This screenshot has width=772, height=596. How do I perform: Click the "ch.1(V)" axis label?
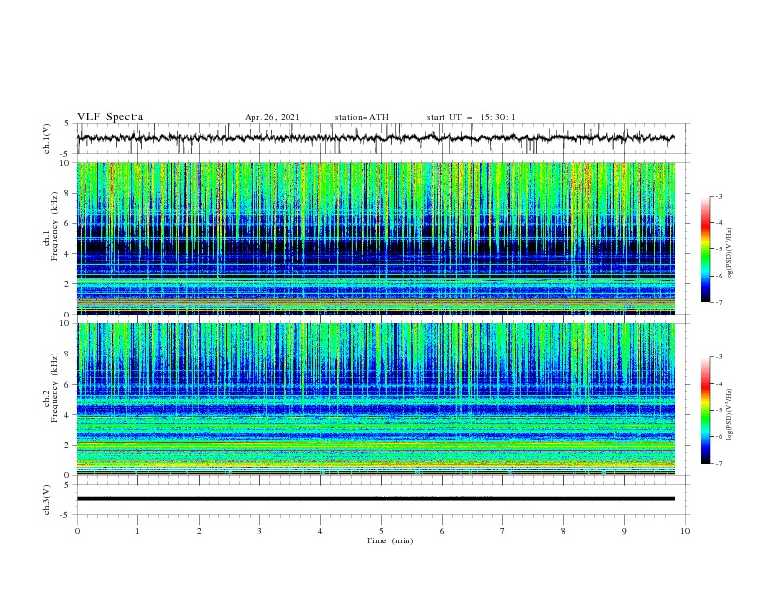coord(47,138)
